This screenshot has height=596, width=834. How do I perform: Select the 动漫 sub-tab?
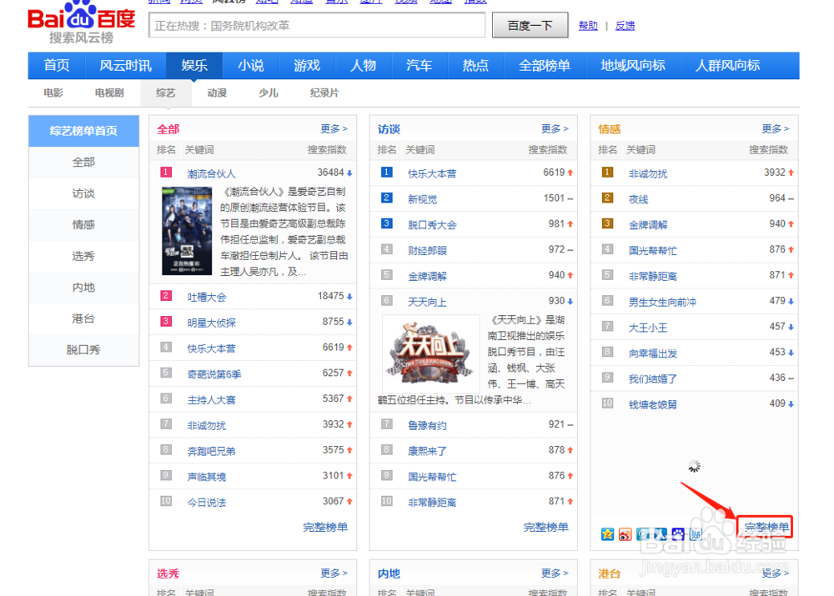pos(217,93)
